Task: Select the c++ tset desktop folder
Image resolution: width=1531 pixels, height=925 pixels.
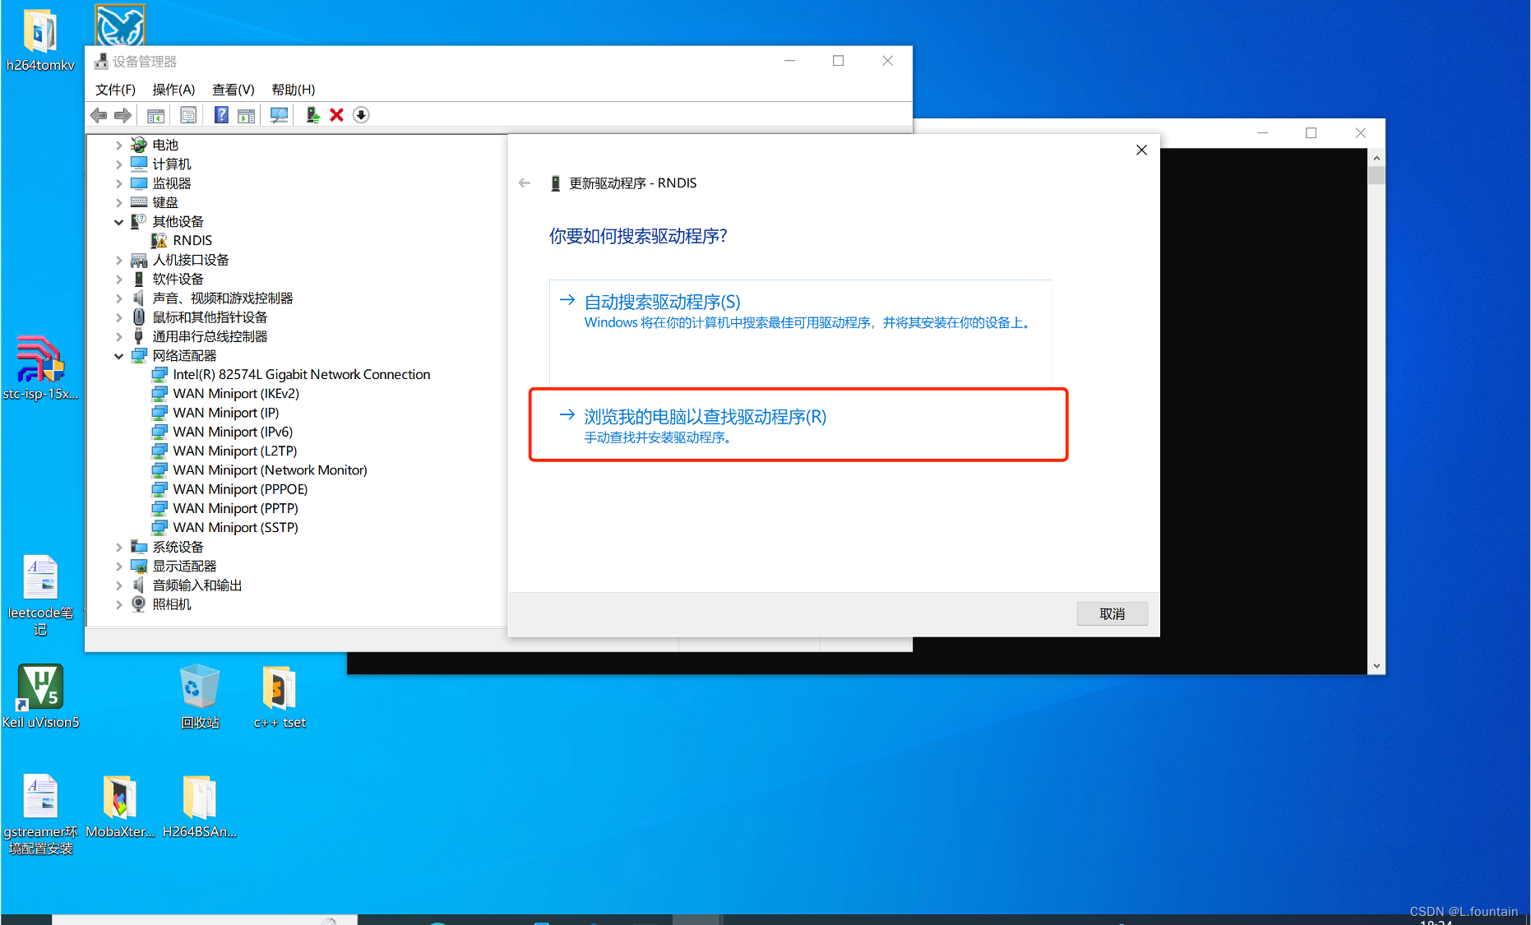Action: tap(280, 697)
